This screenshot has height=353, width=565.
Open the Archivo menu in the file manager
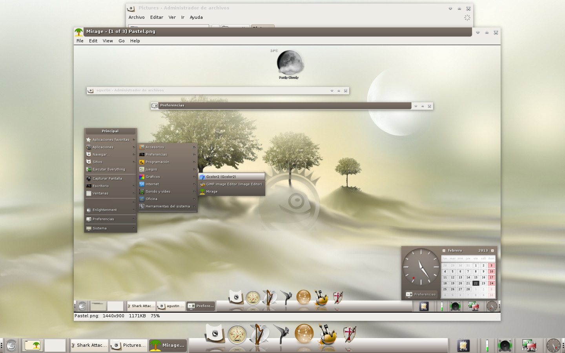coord(137,17)
